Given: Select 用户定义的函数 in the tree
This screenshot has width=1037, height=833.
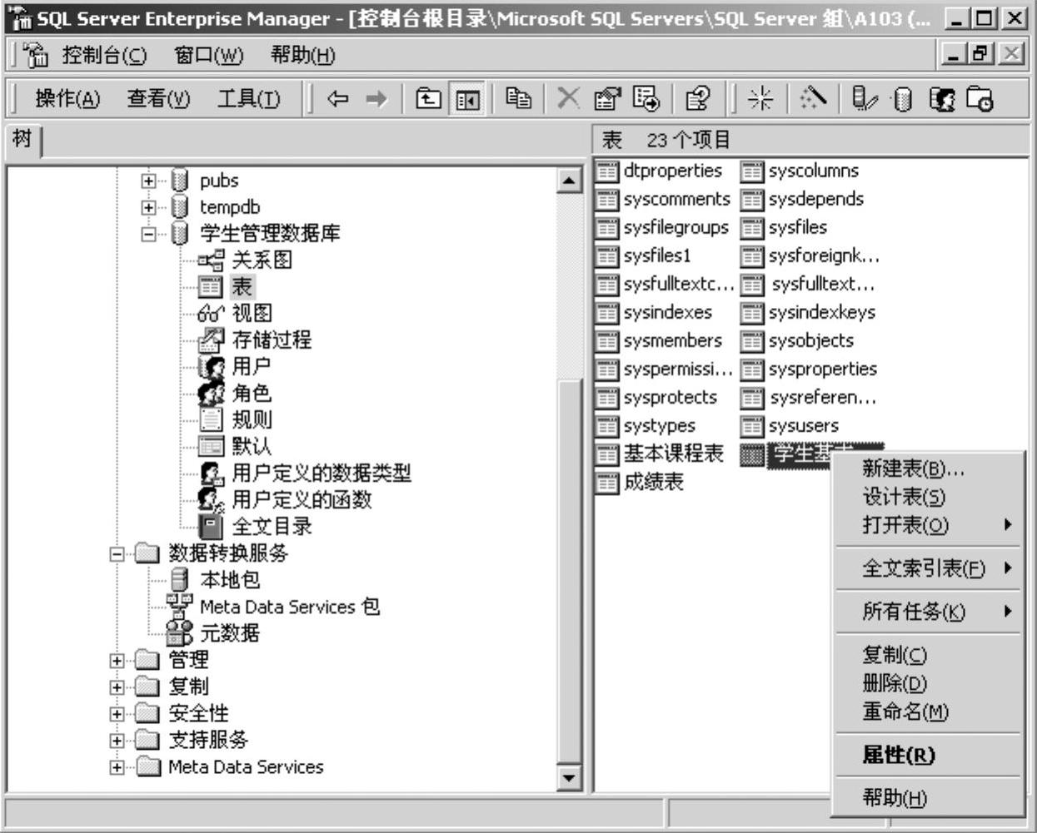Looking at the screenshot, I should click(302, 499).
